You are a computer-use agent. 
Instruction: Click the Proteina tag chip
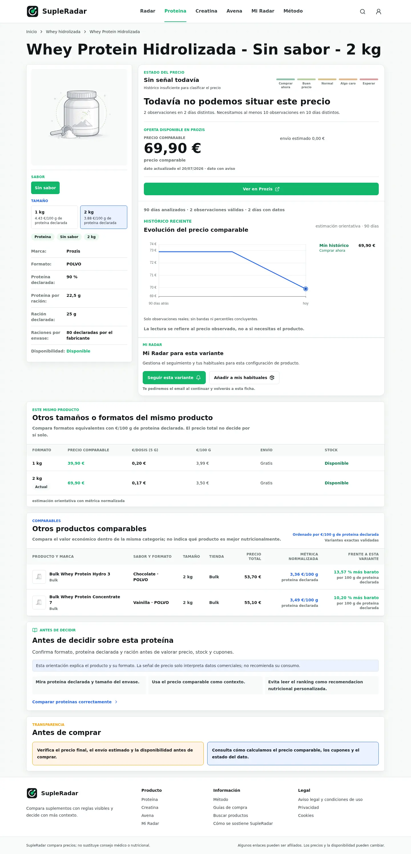(43, 237)
